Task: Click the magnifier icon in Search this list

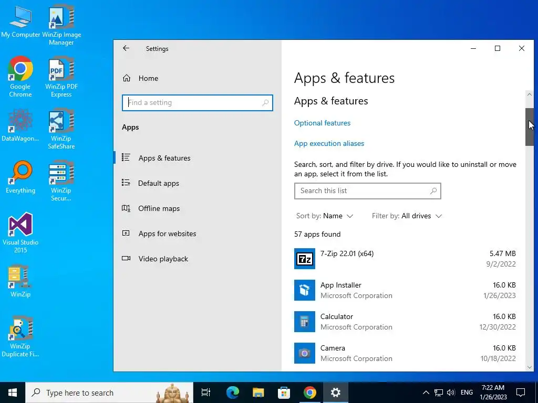Action: tap(433, 191)
